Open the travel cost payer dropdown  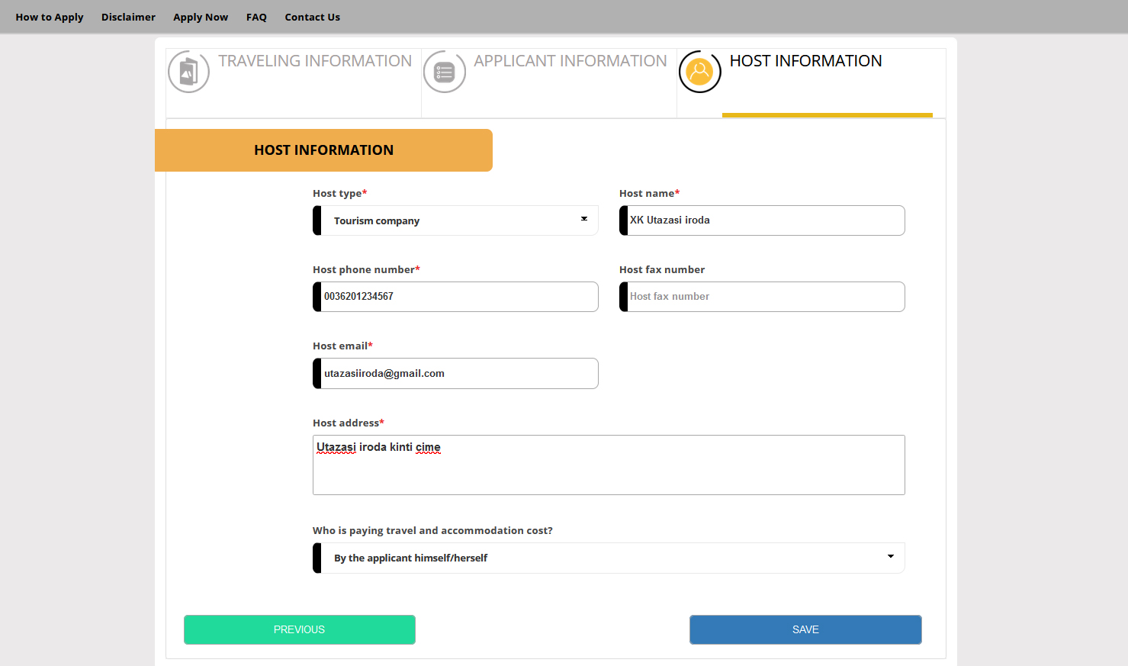coord(609,558)
